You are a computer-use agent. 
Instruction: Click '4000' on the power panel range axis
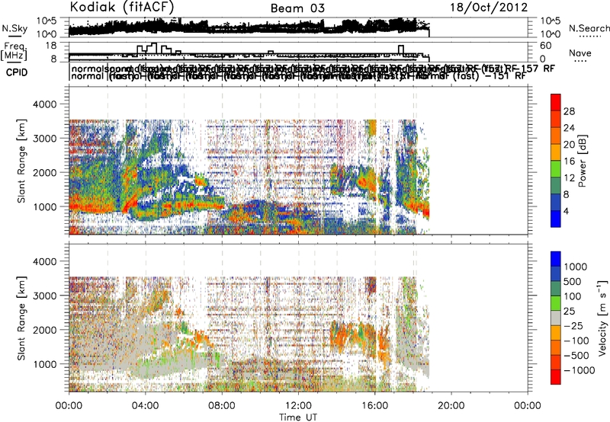coord(47,104)
